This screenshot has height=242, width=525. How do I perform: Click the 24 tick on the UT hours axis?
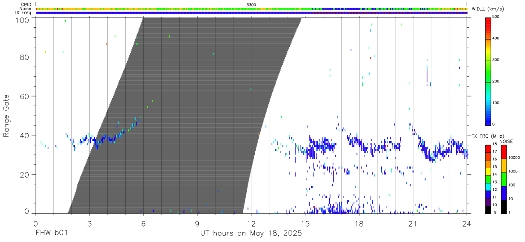(x=467, y=223)
